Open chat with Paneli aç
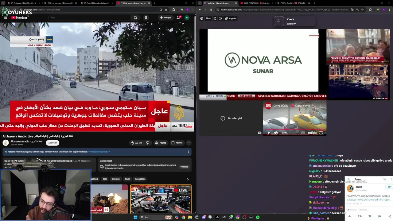 (x=184, y=167)
